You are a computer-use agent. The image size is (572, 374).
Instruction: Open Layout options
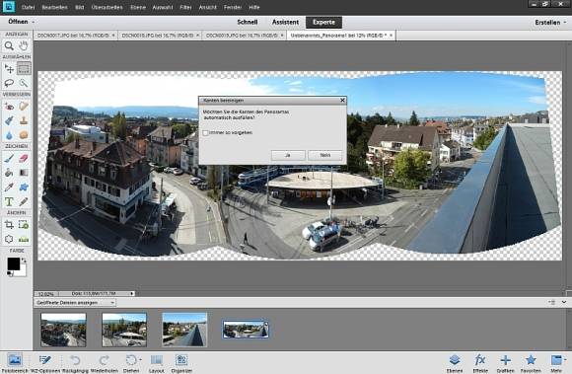(x=157, y=363)
